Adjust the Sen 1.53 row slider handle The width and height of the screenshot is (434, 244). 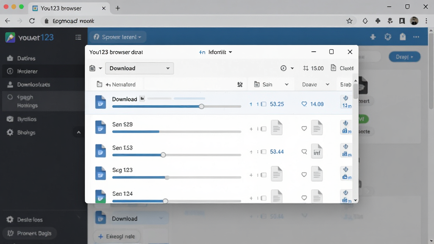click(x=163, y=155)
